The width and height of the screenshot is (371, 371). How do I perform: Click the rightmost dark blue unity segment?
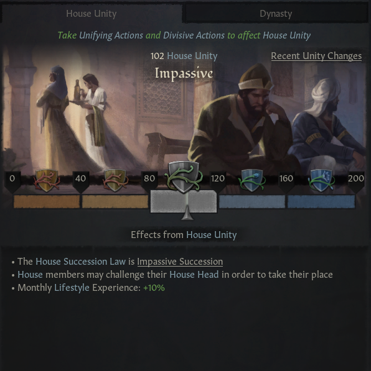(321, 201)
